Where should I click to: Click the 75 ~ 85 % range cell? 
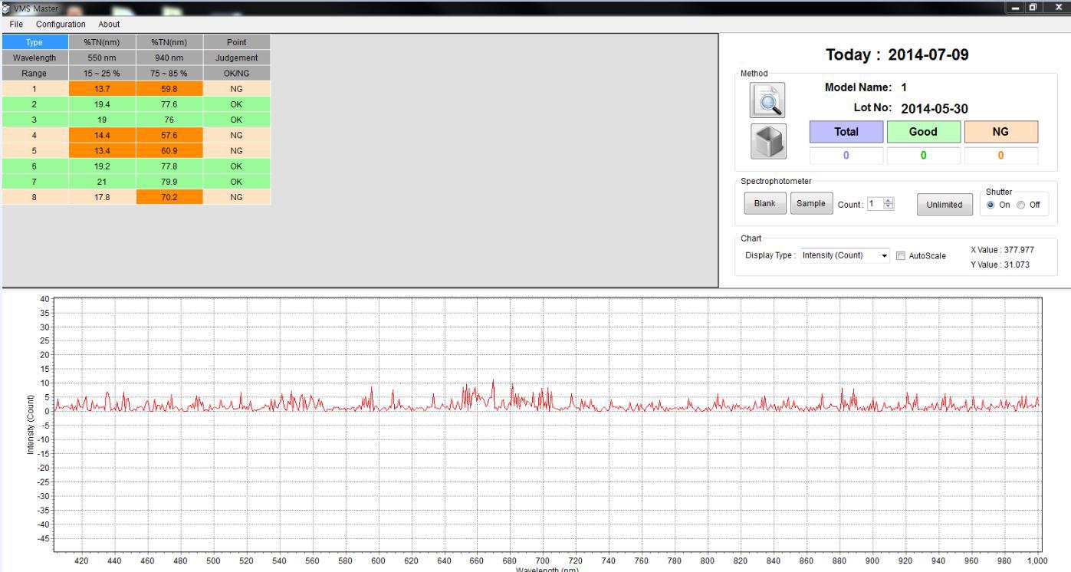[169, 73]
